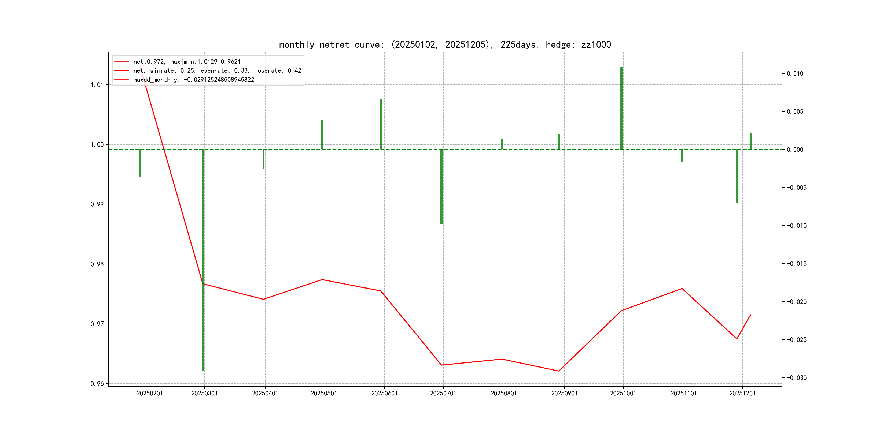The width and height of the screenshot is (869, 434).
Task: Click the maxdd_monthly legend entry
Action: 194,80
